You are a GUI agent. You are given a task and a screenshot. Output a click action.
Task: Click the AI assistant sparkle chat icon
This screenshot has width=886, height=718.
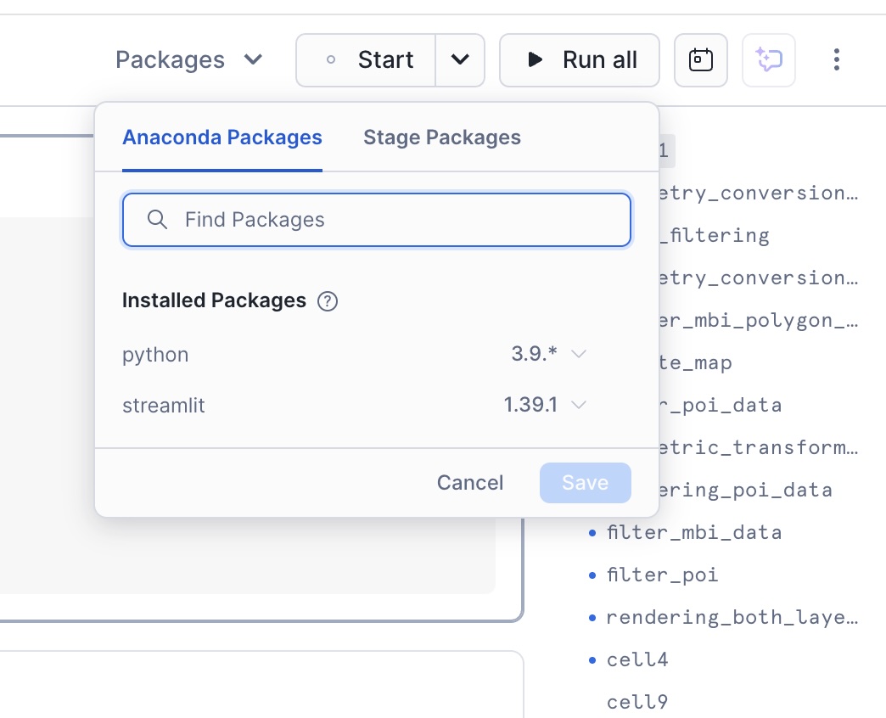[768, 60]
